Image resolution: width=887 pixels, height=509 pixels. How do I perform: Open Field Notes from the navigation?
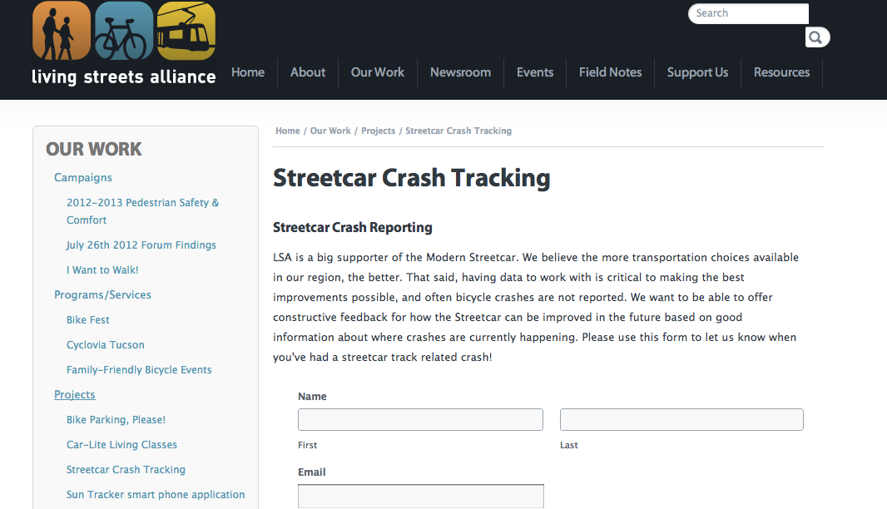(x=610, y=72)
